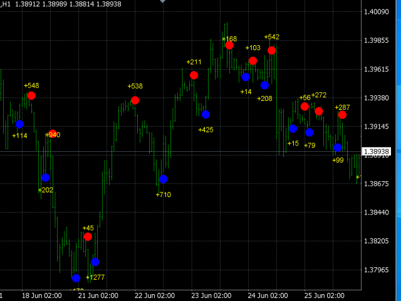Image resolution: width=401 pixels, height=301 pixels.
Task: Select the red dot under +287
Action: (x=342, y=115)
